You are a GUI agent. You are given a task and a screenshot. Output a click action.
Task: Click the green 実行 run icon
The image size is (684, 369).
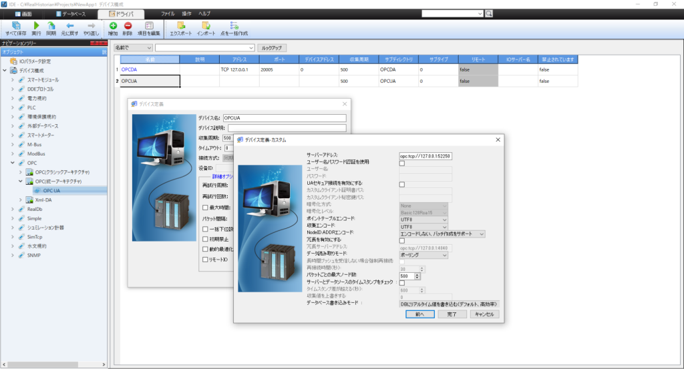36,25
